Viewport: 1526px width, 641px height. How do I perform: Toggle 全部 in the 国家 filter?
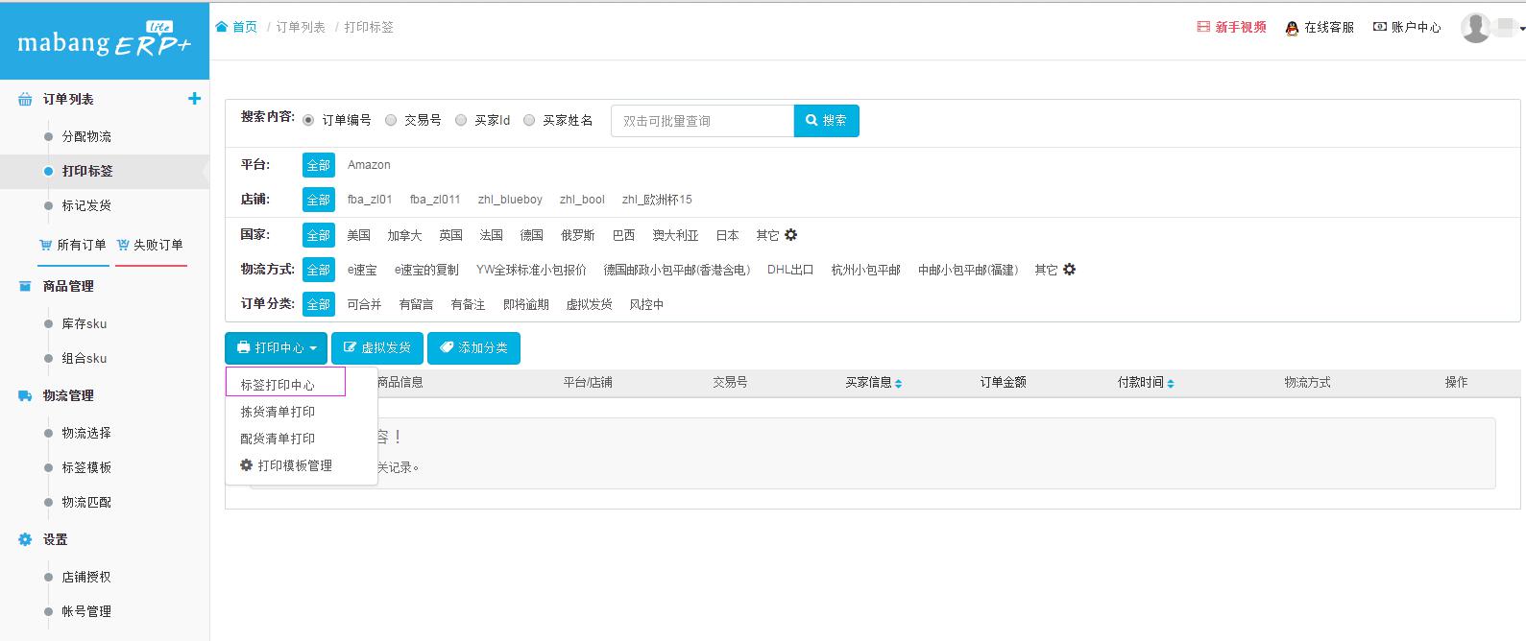(318, 235)
